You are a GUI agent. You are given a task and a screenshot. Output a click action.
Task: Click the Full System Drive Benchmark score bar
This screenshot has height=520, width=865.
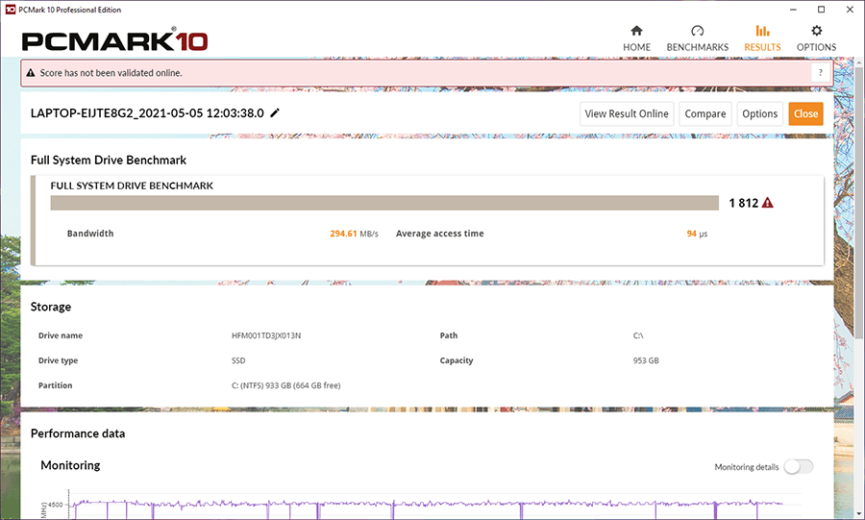coord(384,203)
